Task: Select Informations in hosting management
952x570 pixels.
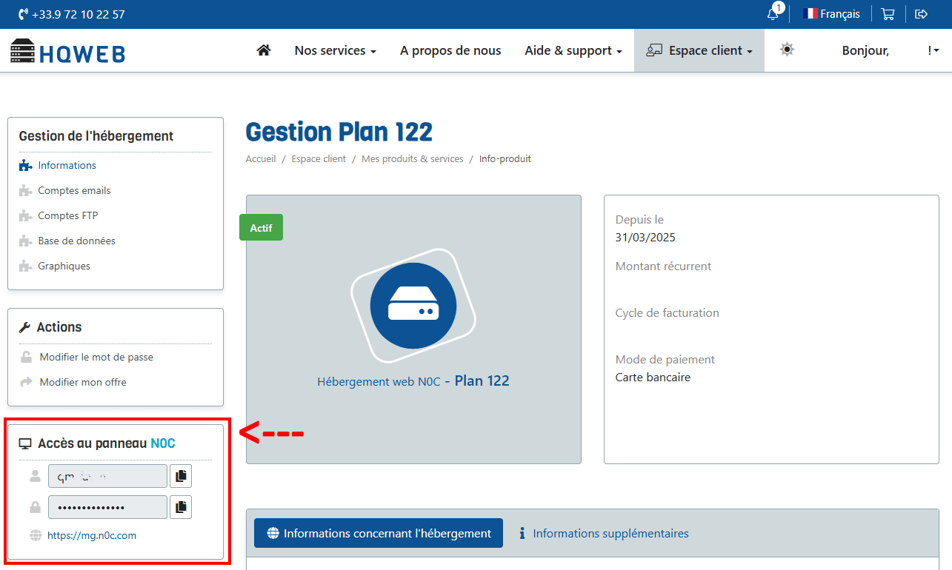Action: pos(67,165)
